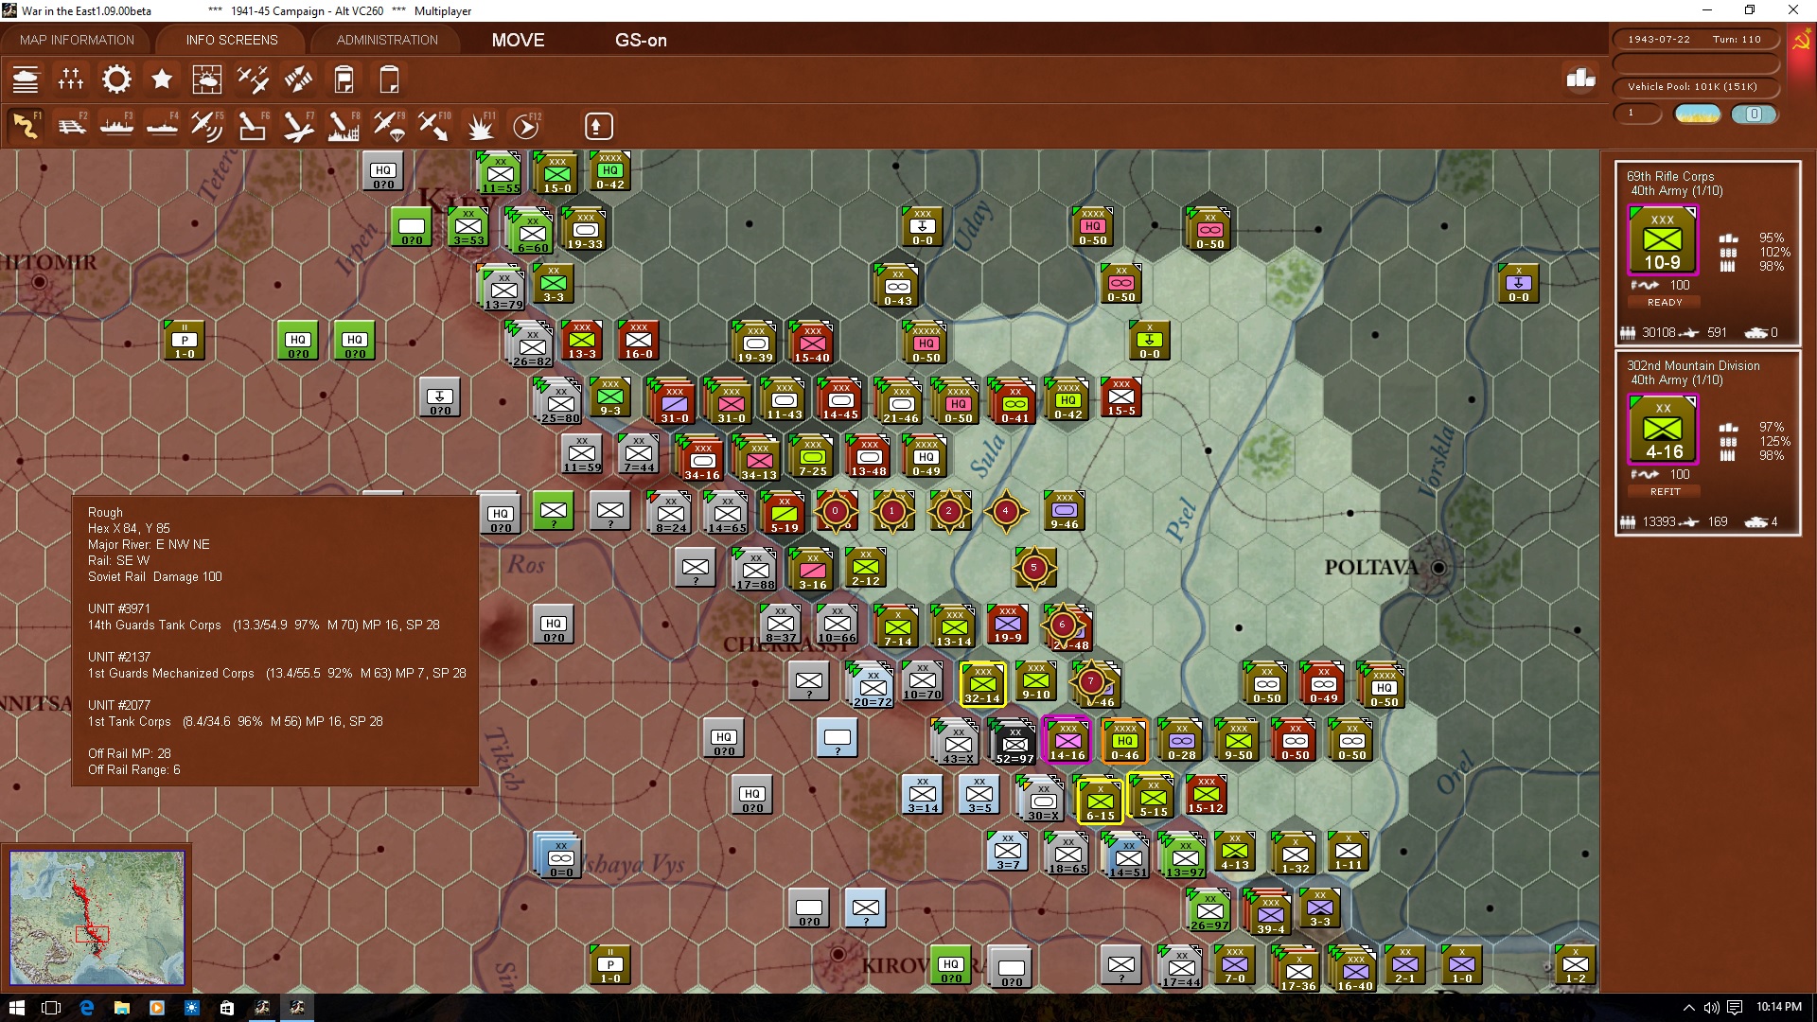Select the purple 19-9 unit counter

1007,624
